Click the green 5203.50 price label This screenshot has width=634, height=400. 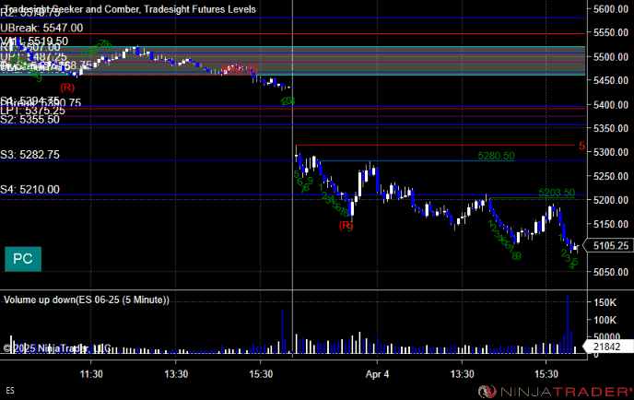557,193
